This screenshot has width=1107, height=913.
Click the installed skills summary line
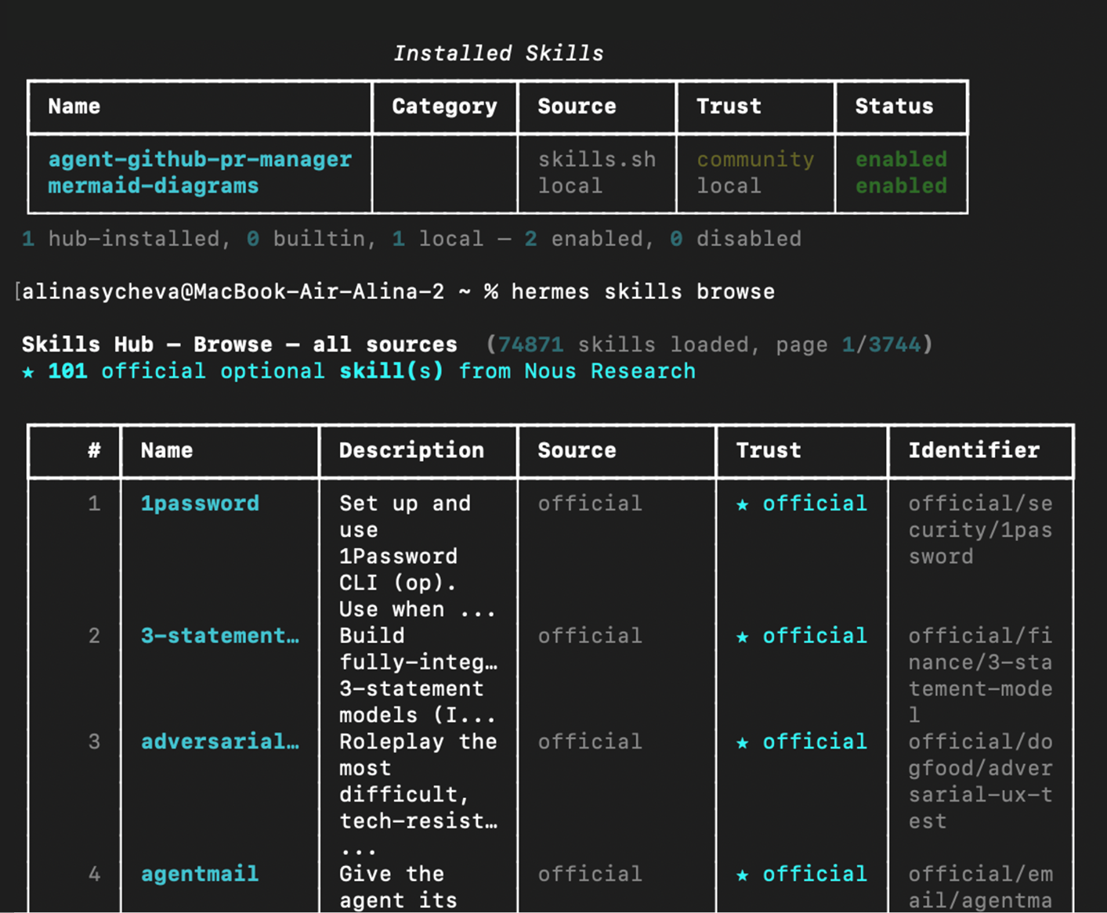tap(411, 238)
